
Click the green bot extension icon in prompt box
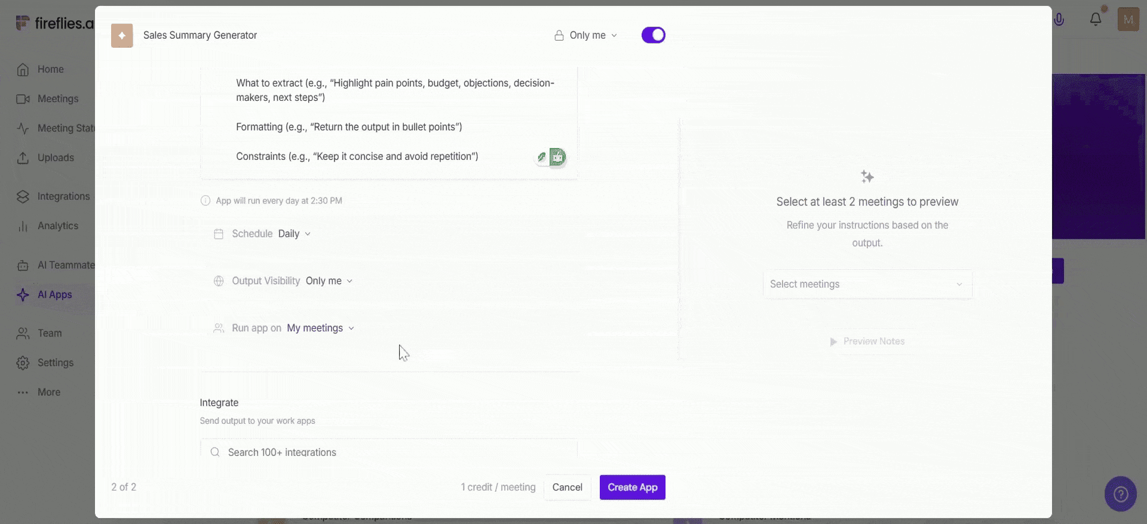(x=558, y=157)
